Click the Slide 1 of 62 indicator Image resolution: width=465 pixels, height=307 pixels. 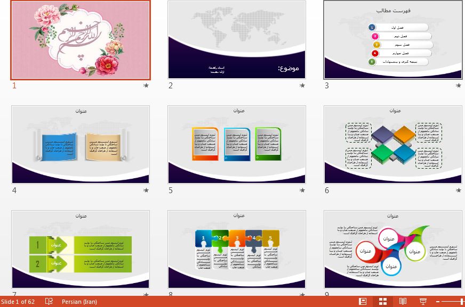point(18,302)
